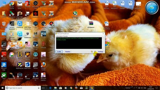Open the Action Center notification icon
This screenshot has width=160, height=90.
(x=157, y=88)
